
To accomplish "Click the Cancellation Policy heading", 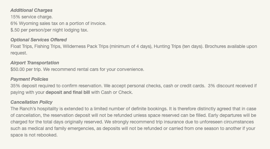I will 31,102.
